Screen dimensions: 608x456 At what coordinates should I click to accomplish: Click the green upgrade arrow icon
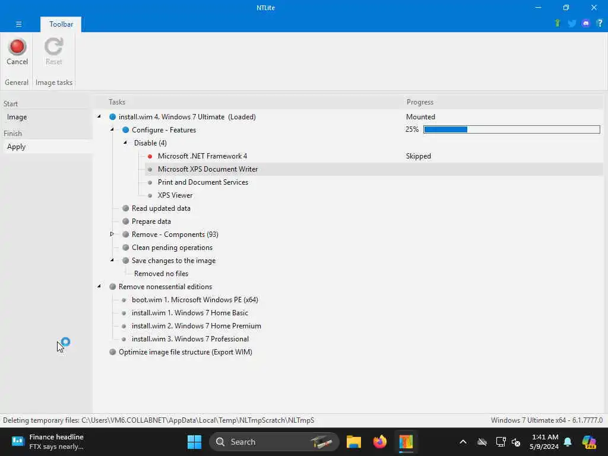click(558, 23)
